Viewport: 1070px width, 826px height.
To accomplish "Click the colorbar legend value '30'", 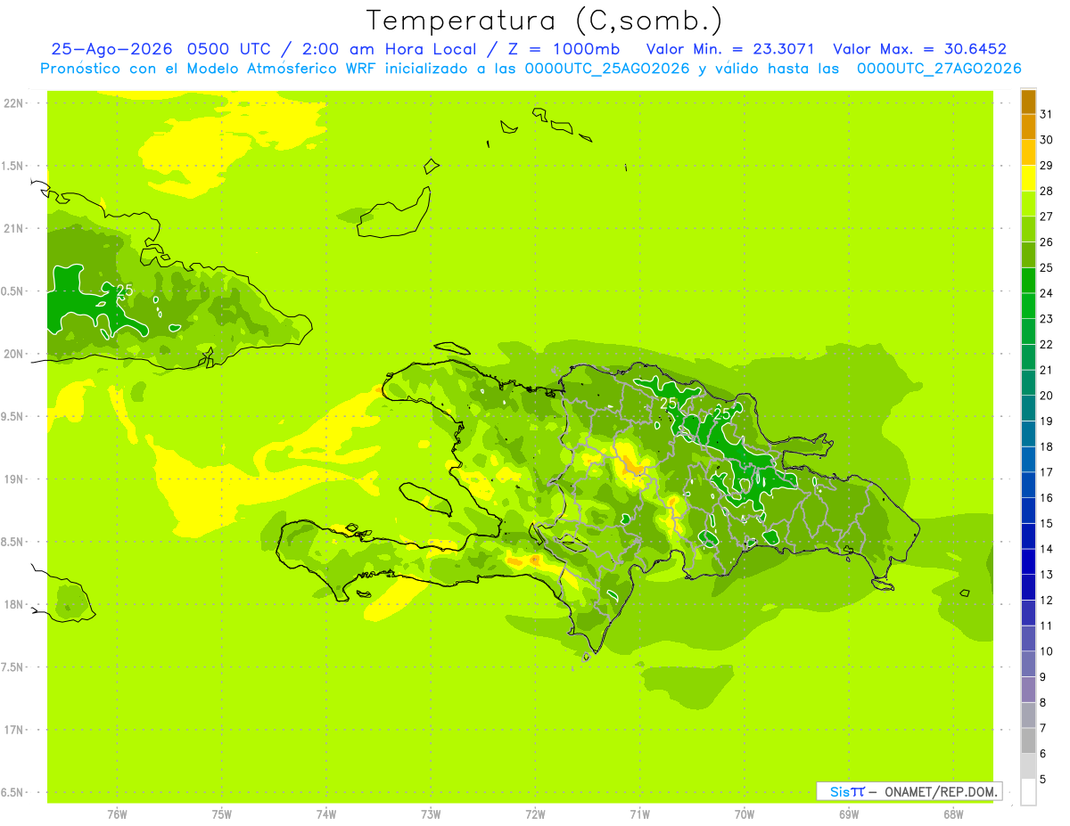I will click(x=1046, y=140).
